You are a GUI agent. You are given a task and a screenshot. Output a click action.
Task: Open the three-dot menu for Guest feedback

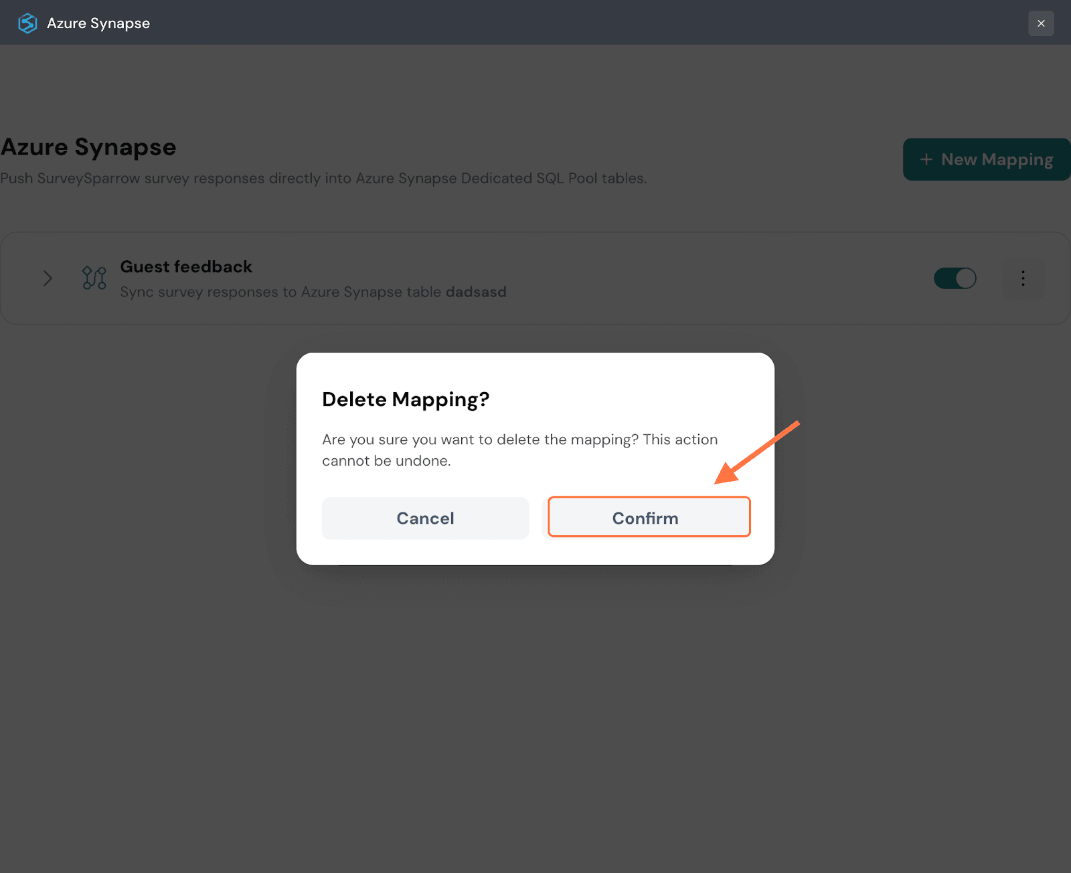tap(1022, 278)
